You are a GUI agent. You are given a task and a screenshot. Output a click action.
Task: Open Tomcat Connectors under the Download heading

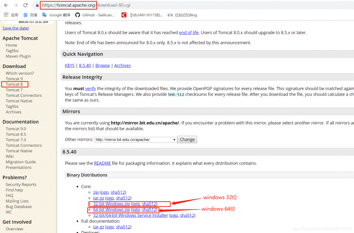(x=24, y=95)
